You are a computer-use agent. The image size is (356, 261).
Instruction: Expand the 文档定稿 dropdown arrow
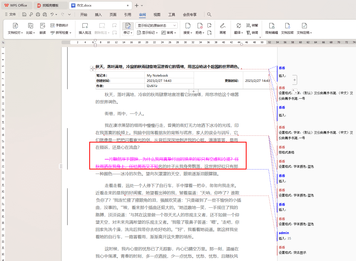311,33
